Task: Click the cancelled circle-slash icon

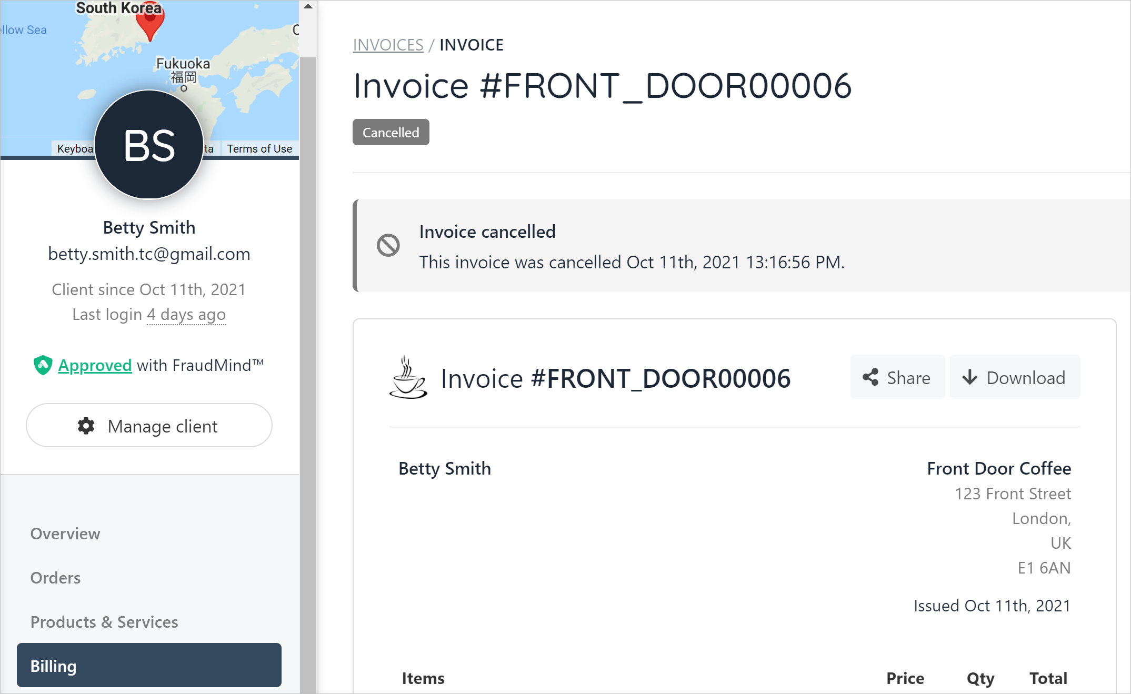Action: point(388,245)
